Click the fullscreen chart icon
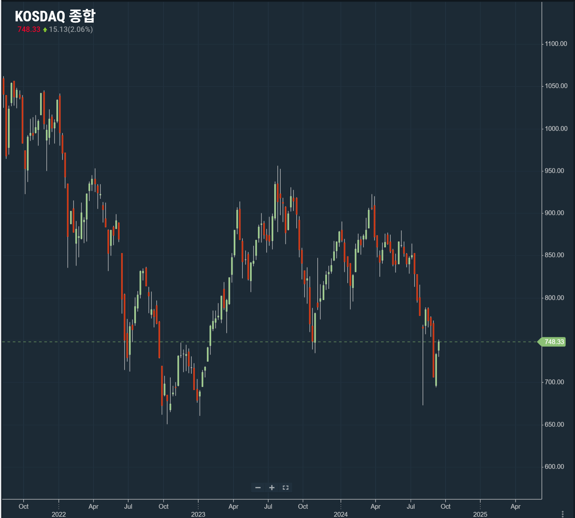The width and height of the screenshot is (575, 518). point(285,488)
